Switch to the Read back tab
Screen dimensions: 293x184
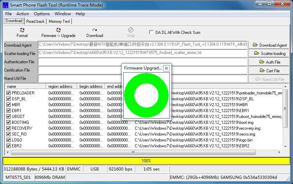(x=36, y=21)
